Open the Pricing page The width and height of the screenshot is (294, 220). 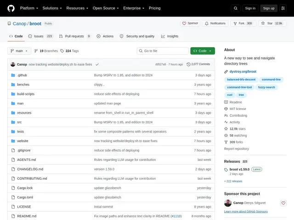(x=154, y=8)
